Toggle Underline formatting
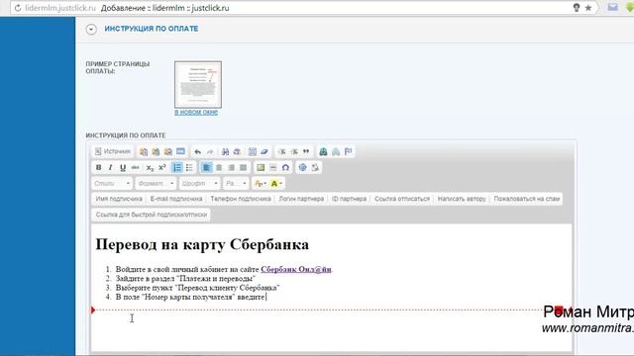Screen dimensions: 634x356 tap(123, 167)
